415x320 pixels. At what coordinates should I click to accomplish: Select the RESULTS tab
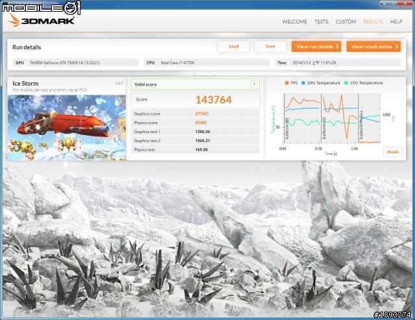[373, 21]
